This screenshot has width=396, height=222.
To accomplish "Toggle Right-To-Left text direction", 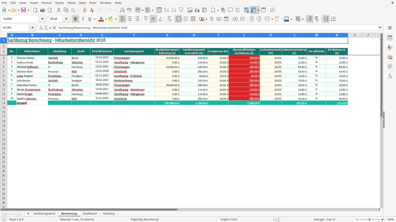I will coord(317,19).
